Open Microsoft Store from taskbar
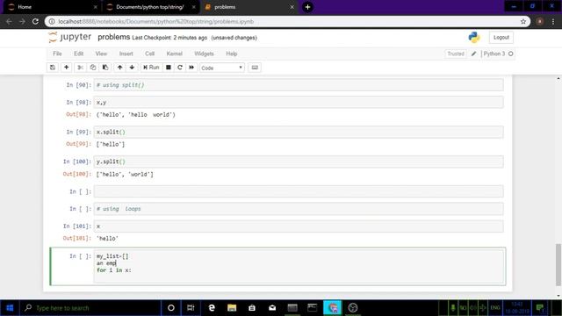This screenshot has width=562, height=316. pos(252,308)
